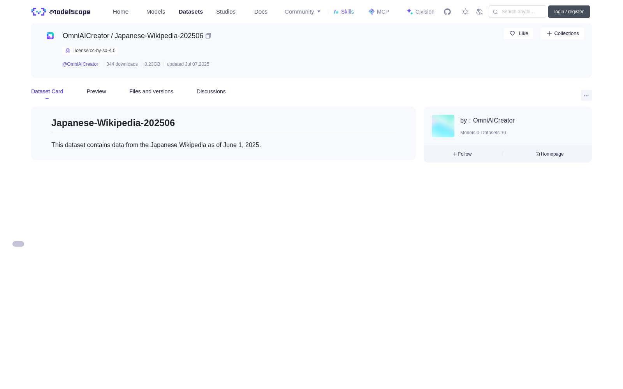The height and width of the screenshot is (389, 623).
Task: Open the MCP link
Action: [379, 12]
